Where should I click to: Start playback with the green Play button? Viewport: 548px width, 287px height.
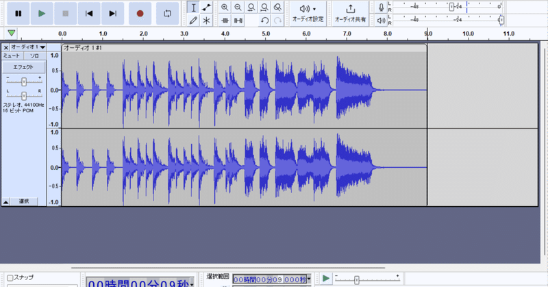[42, 13]
